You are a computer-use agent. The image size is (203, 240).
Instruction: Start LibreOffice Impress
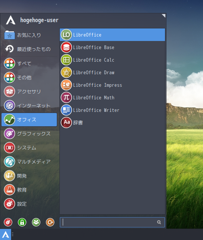pos(112,85)
